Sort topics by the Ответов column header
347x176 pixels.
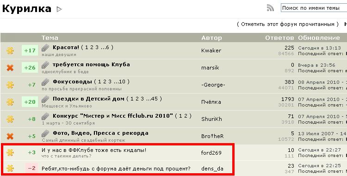(279, 38)
